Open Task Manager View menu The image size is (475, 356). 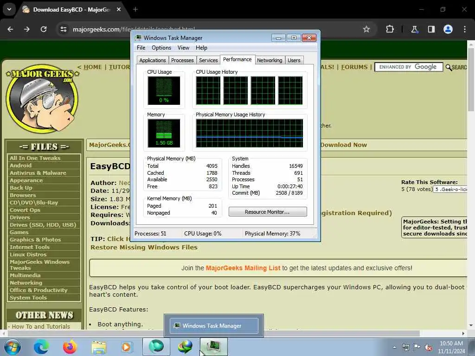(183, 48)
